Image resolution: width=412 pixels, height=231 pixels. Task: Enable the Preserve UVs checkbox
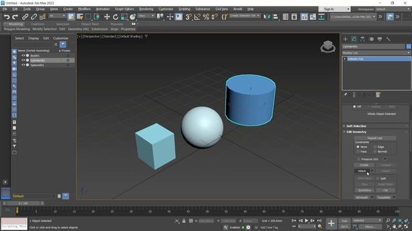pos(359,159)
